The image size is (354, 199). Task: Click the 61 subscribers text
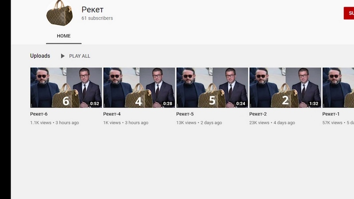(97, 18)
